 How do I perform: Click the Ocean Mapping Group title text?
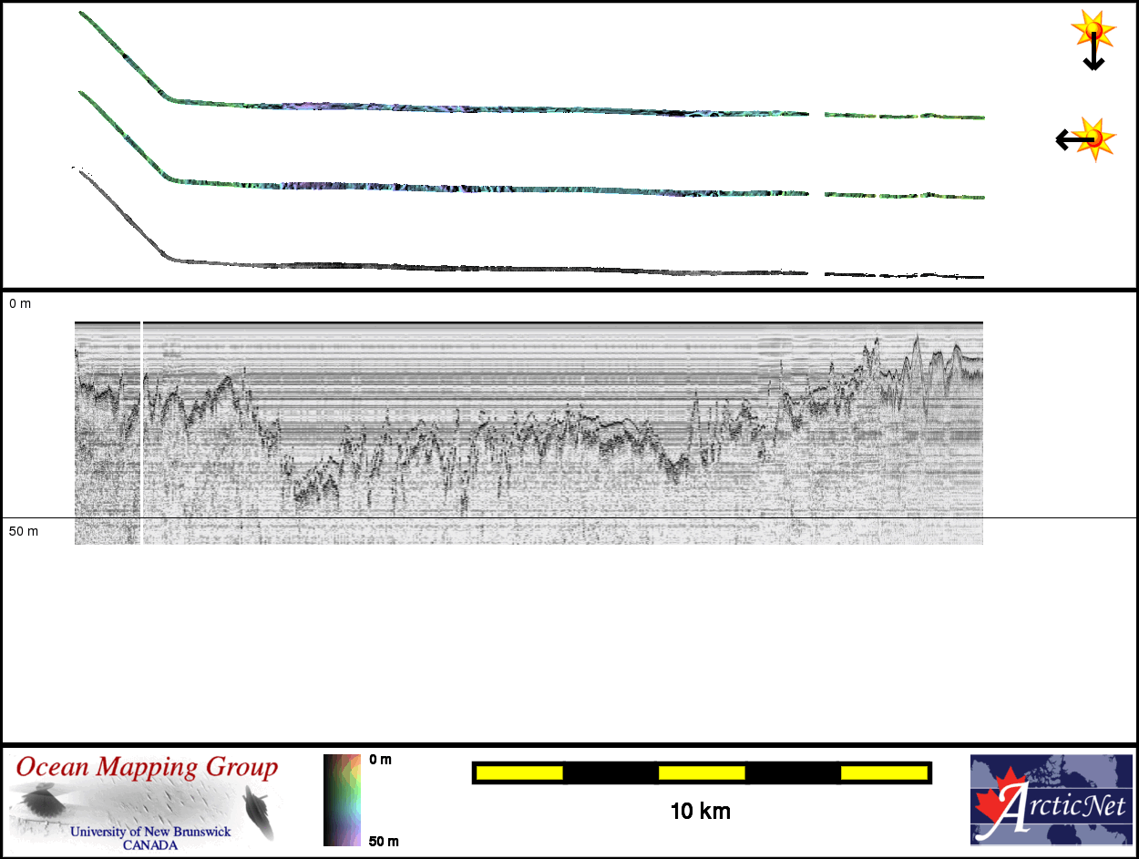[x=146, y=767]
